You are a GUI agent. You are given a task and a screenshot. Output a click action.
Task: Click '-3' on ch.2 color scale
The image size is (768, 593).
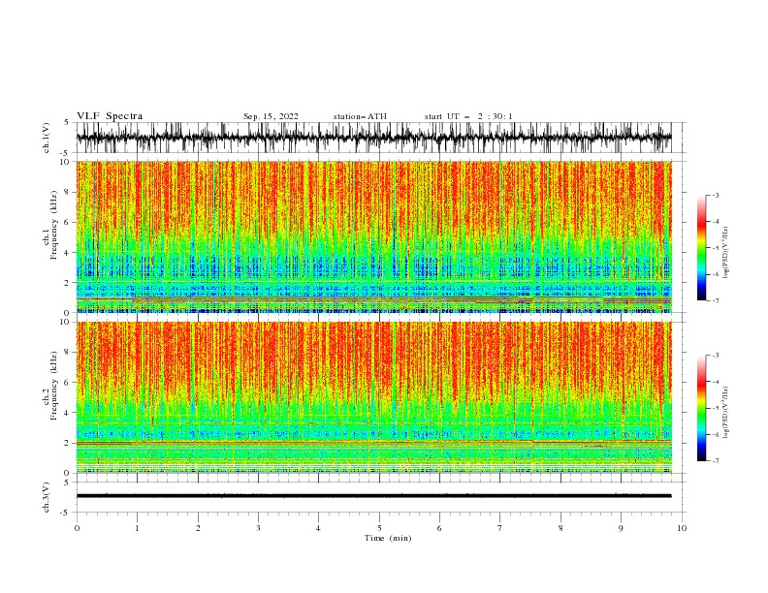point(716,356)
